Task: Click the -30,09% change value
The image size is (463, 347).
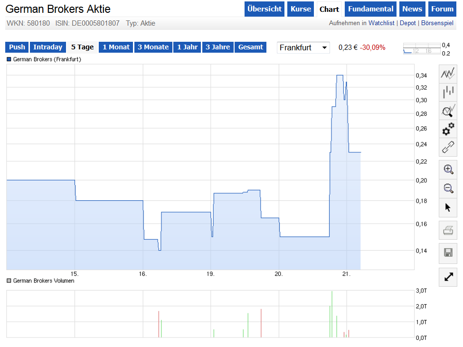Action: [x=372, y=47]
